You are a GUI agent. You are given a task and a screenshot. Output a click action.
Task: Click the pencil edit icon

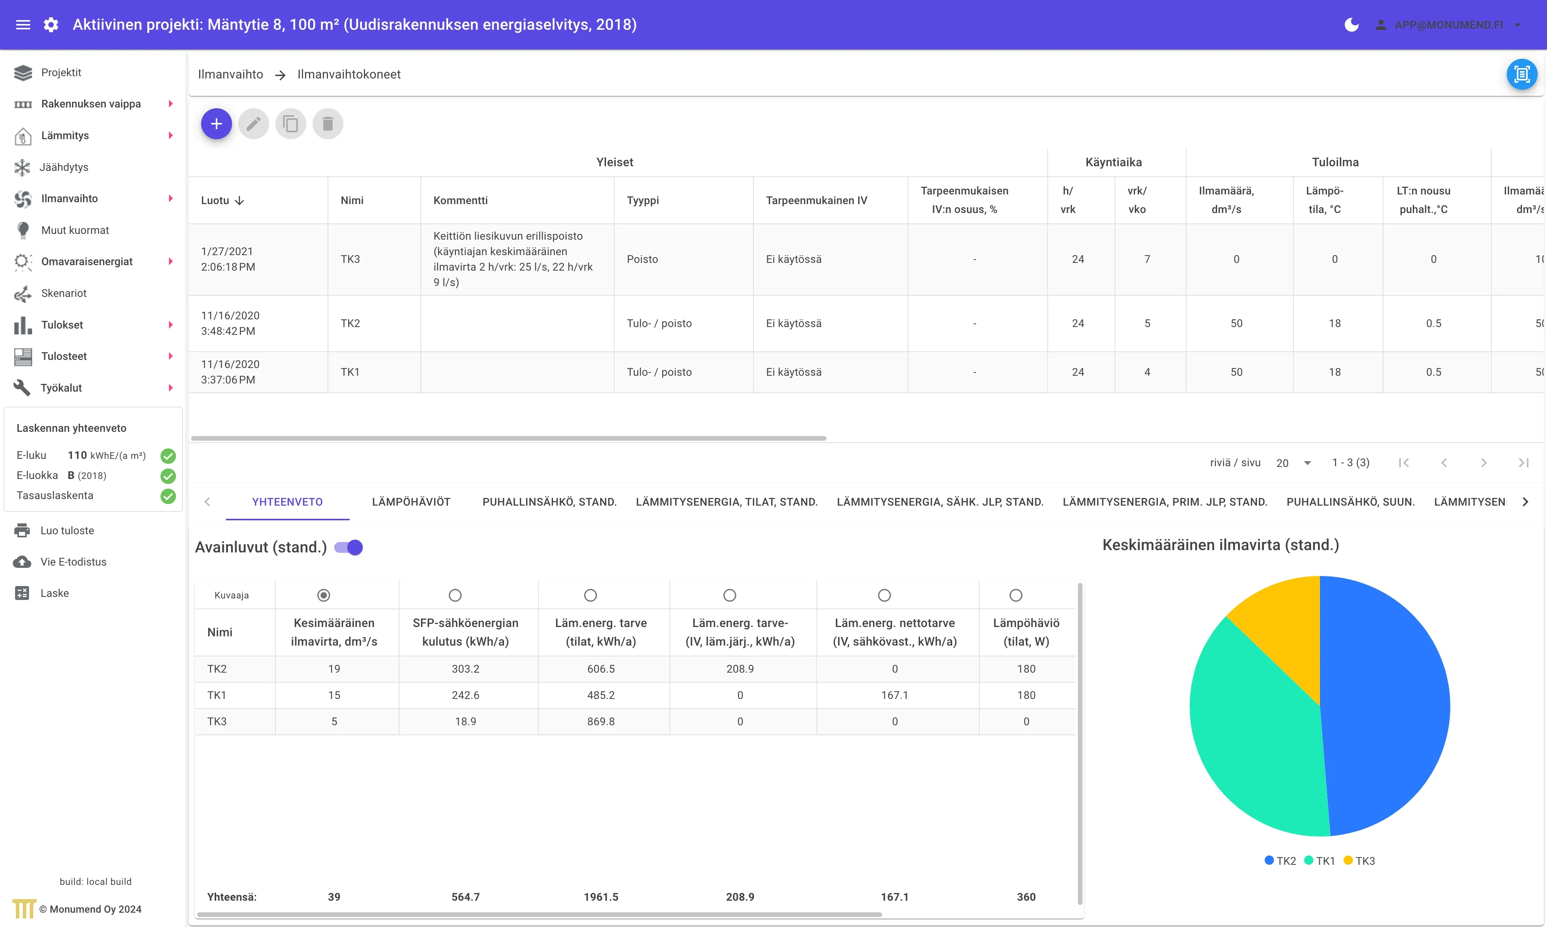253,124
